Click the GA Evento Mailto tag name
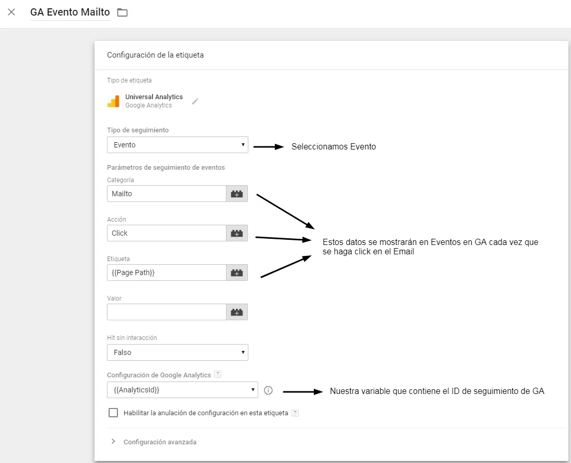This screenshot has width=571, height=463. 70,12
